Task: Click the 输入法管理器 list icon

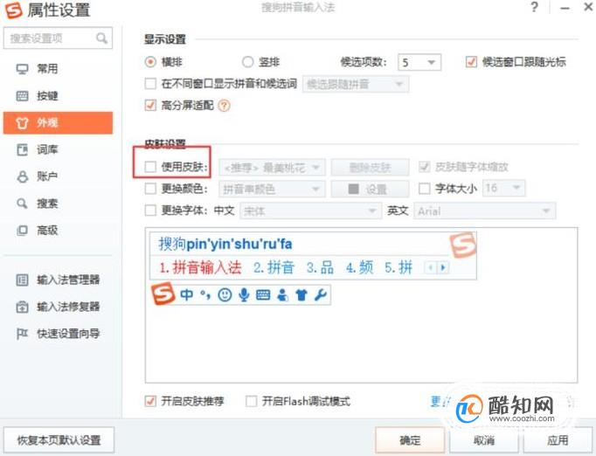Action: point(22,280)
